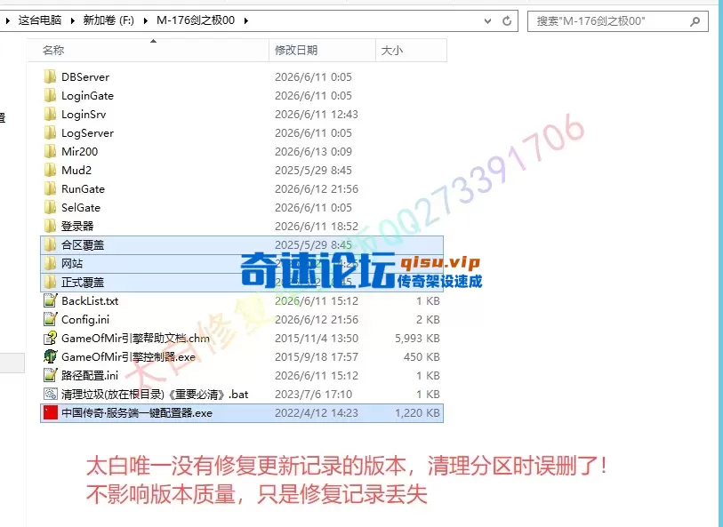723x527 pixels.
Task: Click the GameOfMir help chm file icon
Action: [51, 338]
